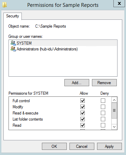Uncheck Allow for Full control
This screenshot has width=126, height=155.
(x=82, y=100)
